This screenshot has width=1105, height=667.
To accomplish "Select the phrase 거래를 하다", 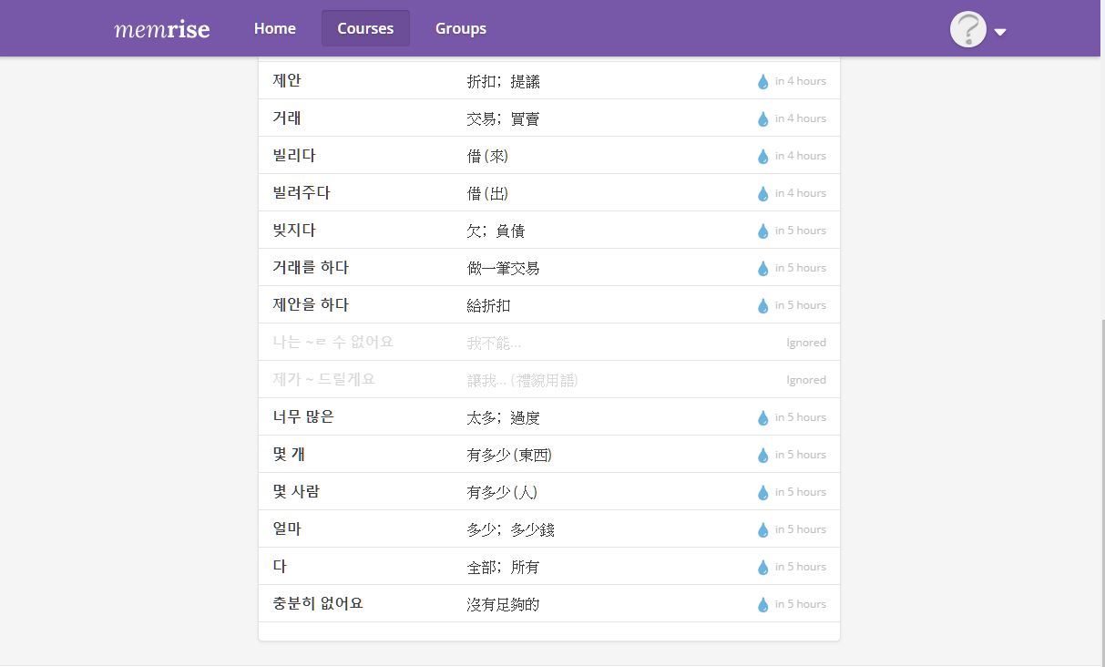I will click(311, 267).
